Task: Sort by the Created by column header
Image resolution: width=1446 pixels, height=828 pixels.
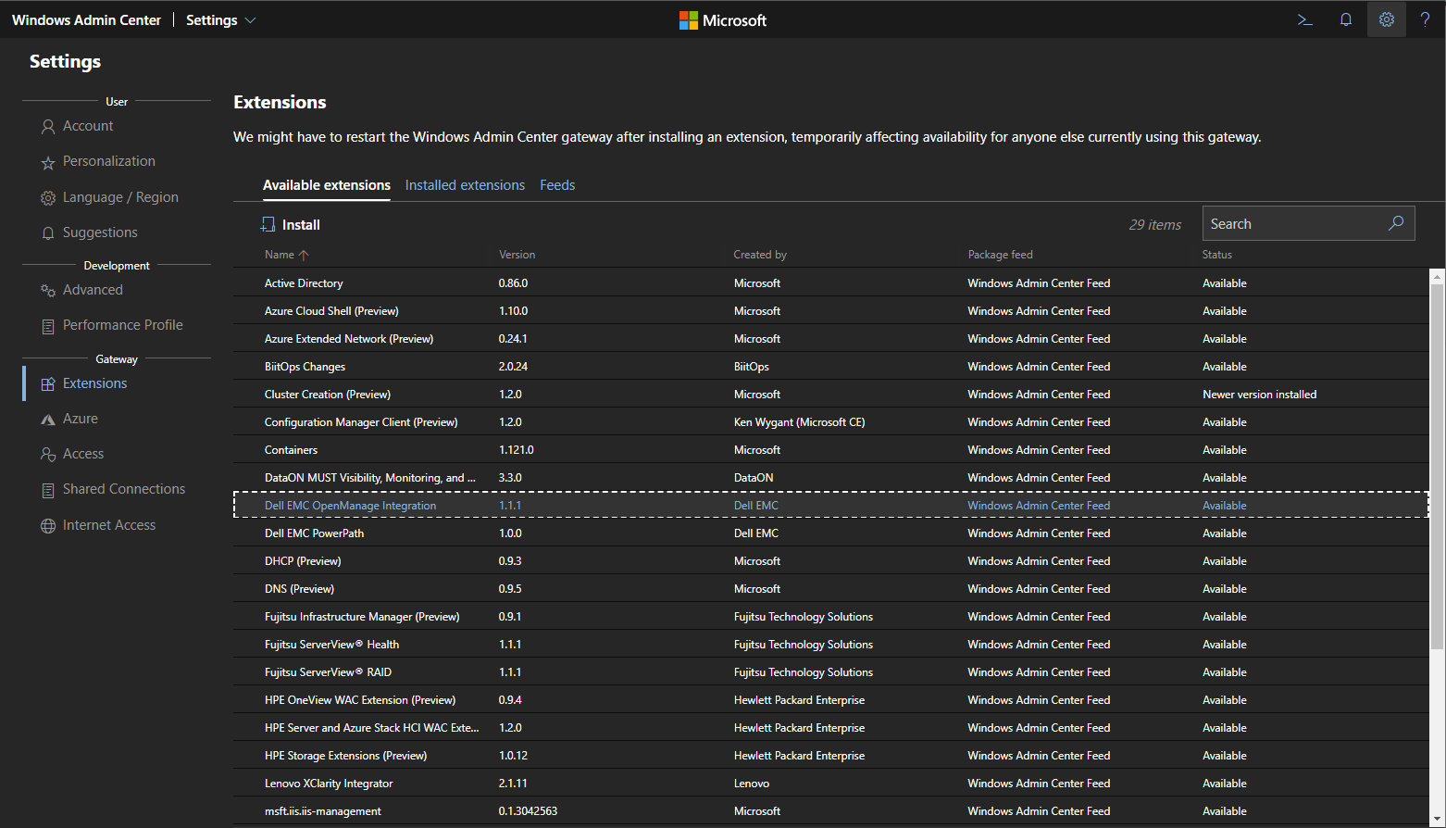Action: click(760, 255)
